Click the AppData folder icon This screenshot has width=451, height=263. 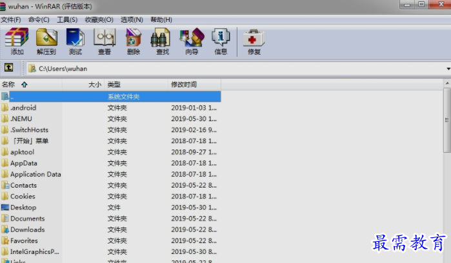click(5, 163)
